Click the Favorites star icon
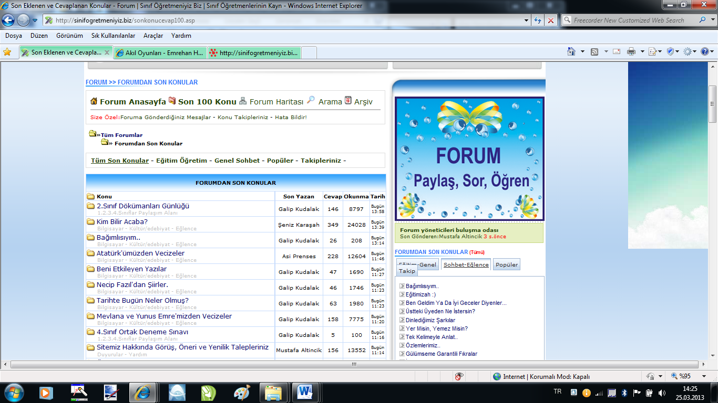 click(x=7, y=52)
